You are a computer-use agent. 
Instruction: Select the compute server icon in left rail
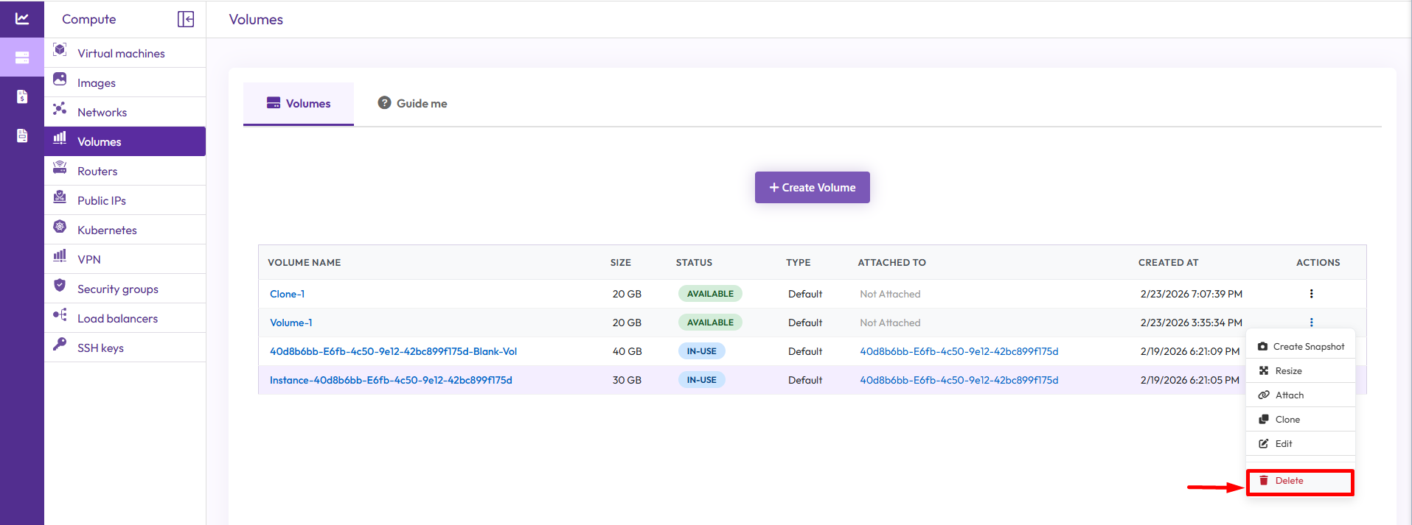coord(22,57)
